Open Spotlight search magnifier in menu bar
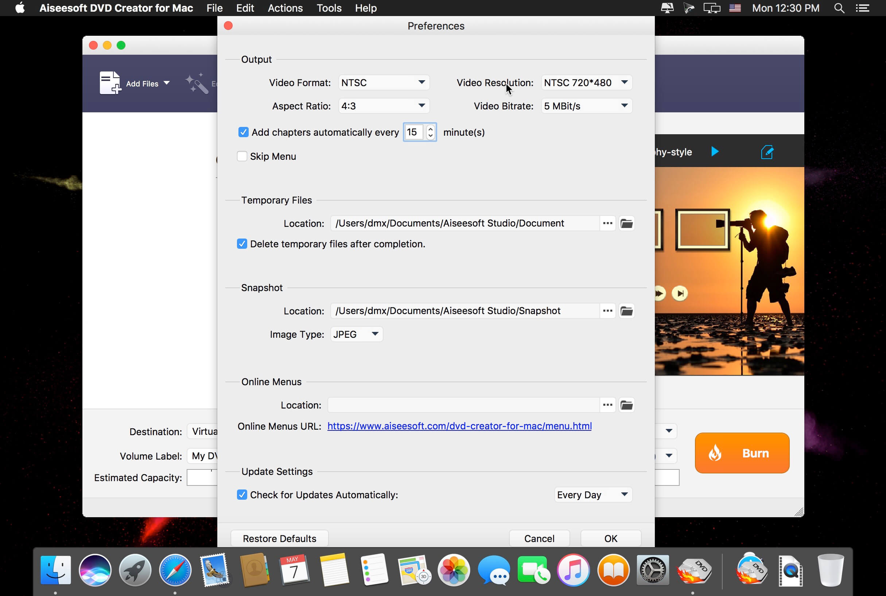This screenshot has width=886, height=596. (839, 8)
